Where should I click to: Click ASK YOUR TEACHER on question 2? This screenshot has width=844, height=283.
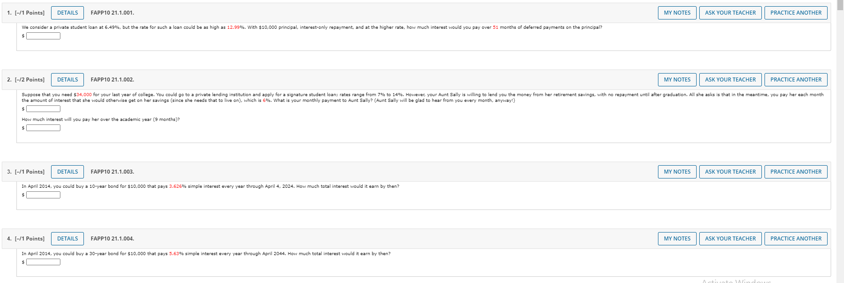click(730, 79)
